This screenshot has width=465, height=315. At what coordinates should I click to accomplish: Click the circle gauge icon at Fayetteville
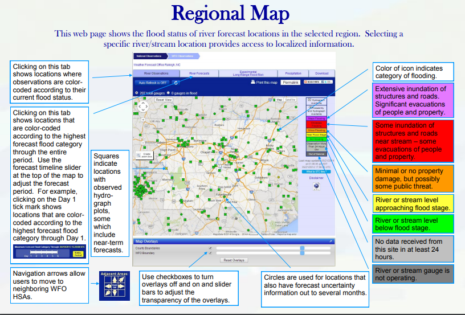(x=224, y=197)
